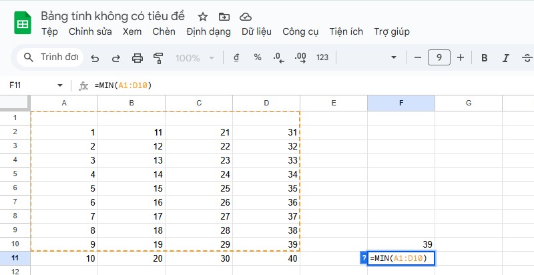Check cloud save status icon
534x275 pixels.
(x=245, y=17)
